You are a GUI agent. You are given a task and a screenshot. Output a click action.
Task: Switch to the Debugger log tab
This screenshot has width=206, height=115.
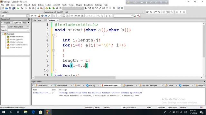[x=185, y=86]
